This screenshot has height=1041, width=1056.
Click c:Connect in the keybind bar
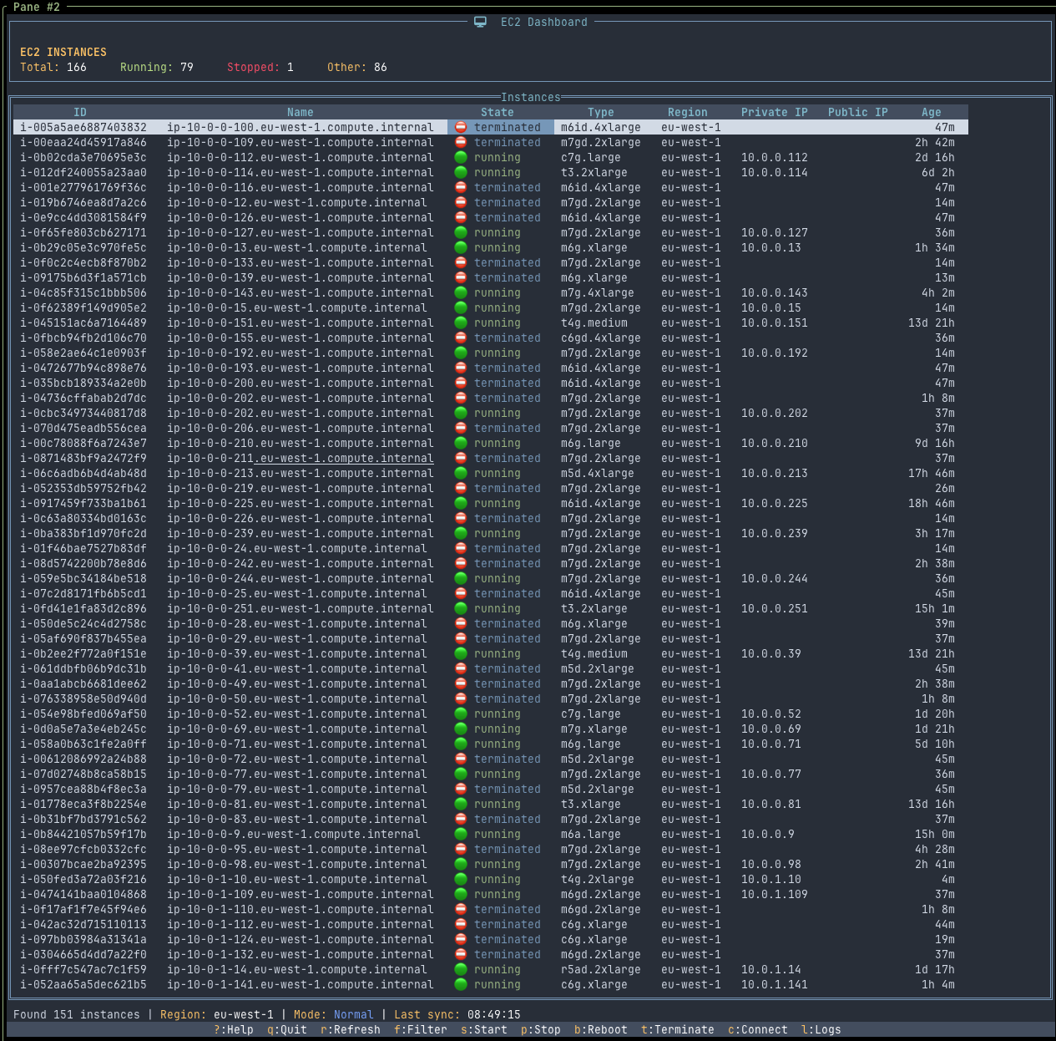pos(758,1029)
